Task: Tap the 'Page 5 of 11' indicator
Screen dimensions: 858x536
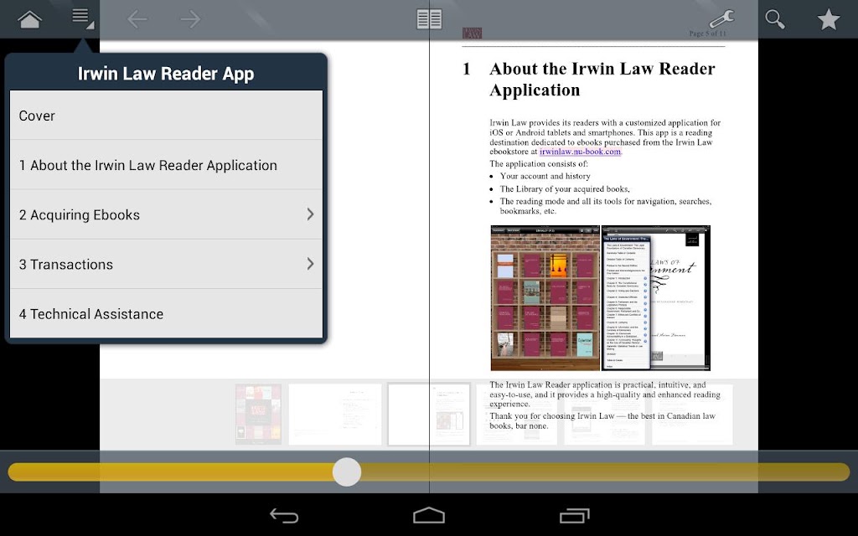Action: 707,33
